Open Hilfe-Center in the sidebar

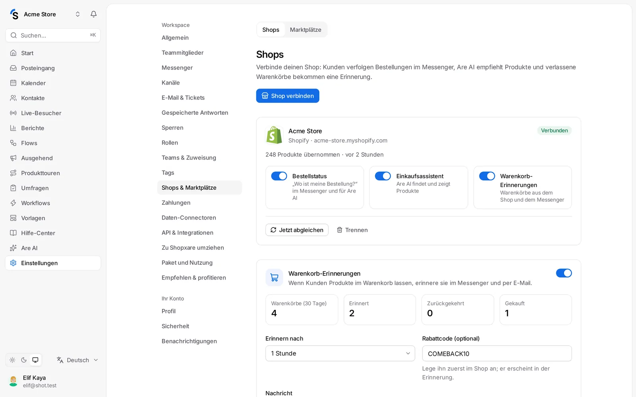click(53, 233)
